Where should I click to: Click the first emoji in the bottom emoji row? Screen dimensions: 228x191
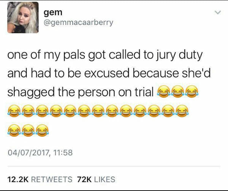[14, 131]
